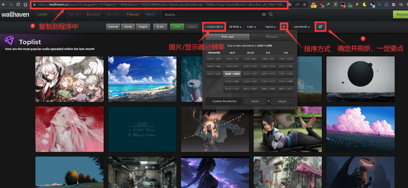408x188 pixels.
Task: Submit search with magnifier icon
Action: pos(271,15)
